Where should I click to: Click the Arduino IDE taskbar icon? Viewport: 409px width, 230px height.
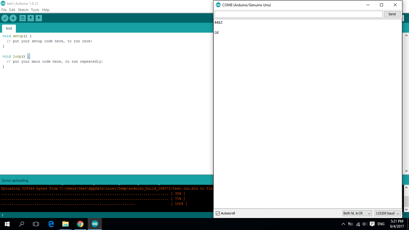coord(95,224)
